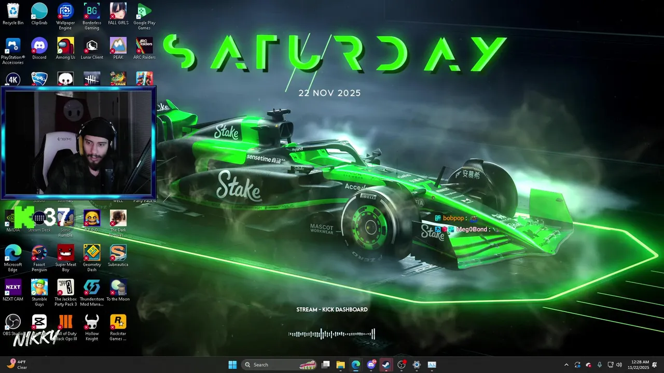The height and width of the screenshot is (373, 664).
Task: Launch Super Meat Boy shortcut
Action: pyautogui.click(x=65, y=258)
